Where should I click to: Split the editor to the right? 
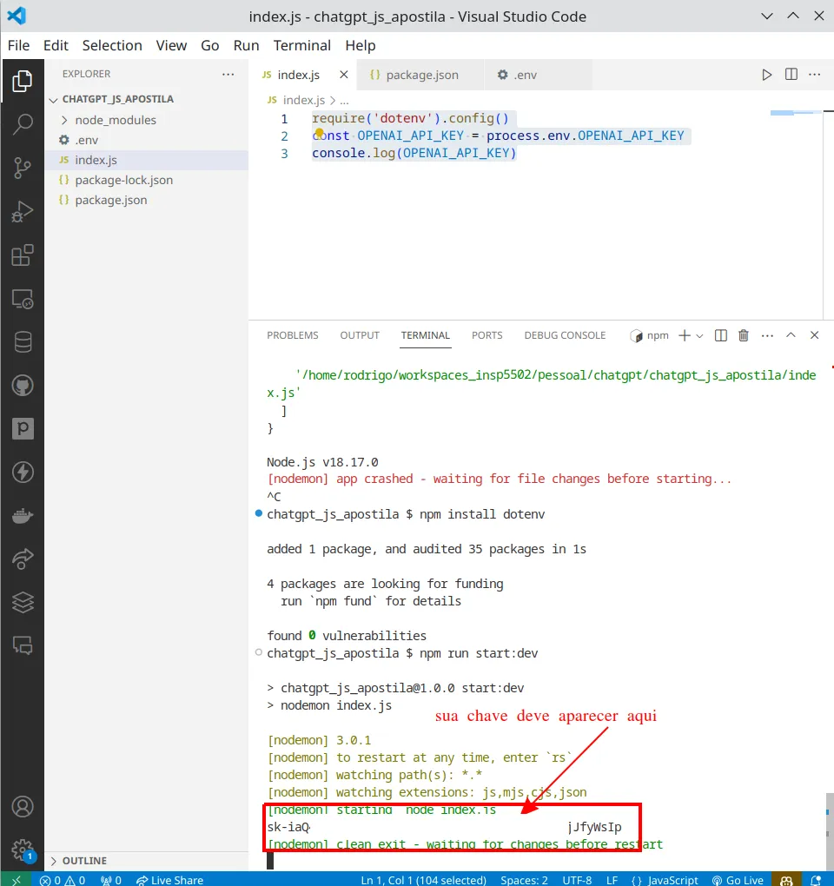pos(791,75)
